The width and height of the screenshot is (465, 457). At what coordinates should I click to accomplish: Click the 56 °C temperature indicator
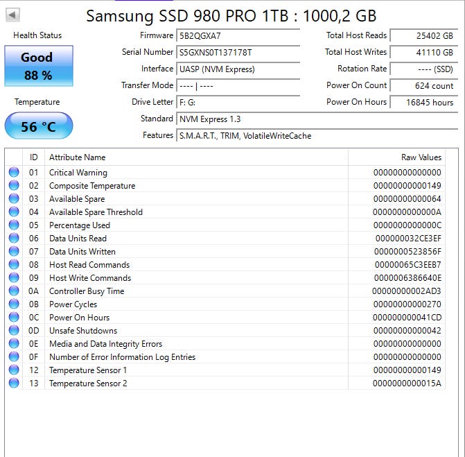(x=39, y=126)
